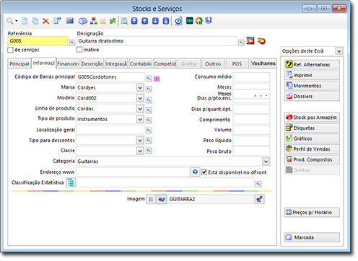Open the Gráficos button
The image size is (358, 261).
coord(312,138)
